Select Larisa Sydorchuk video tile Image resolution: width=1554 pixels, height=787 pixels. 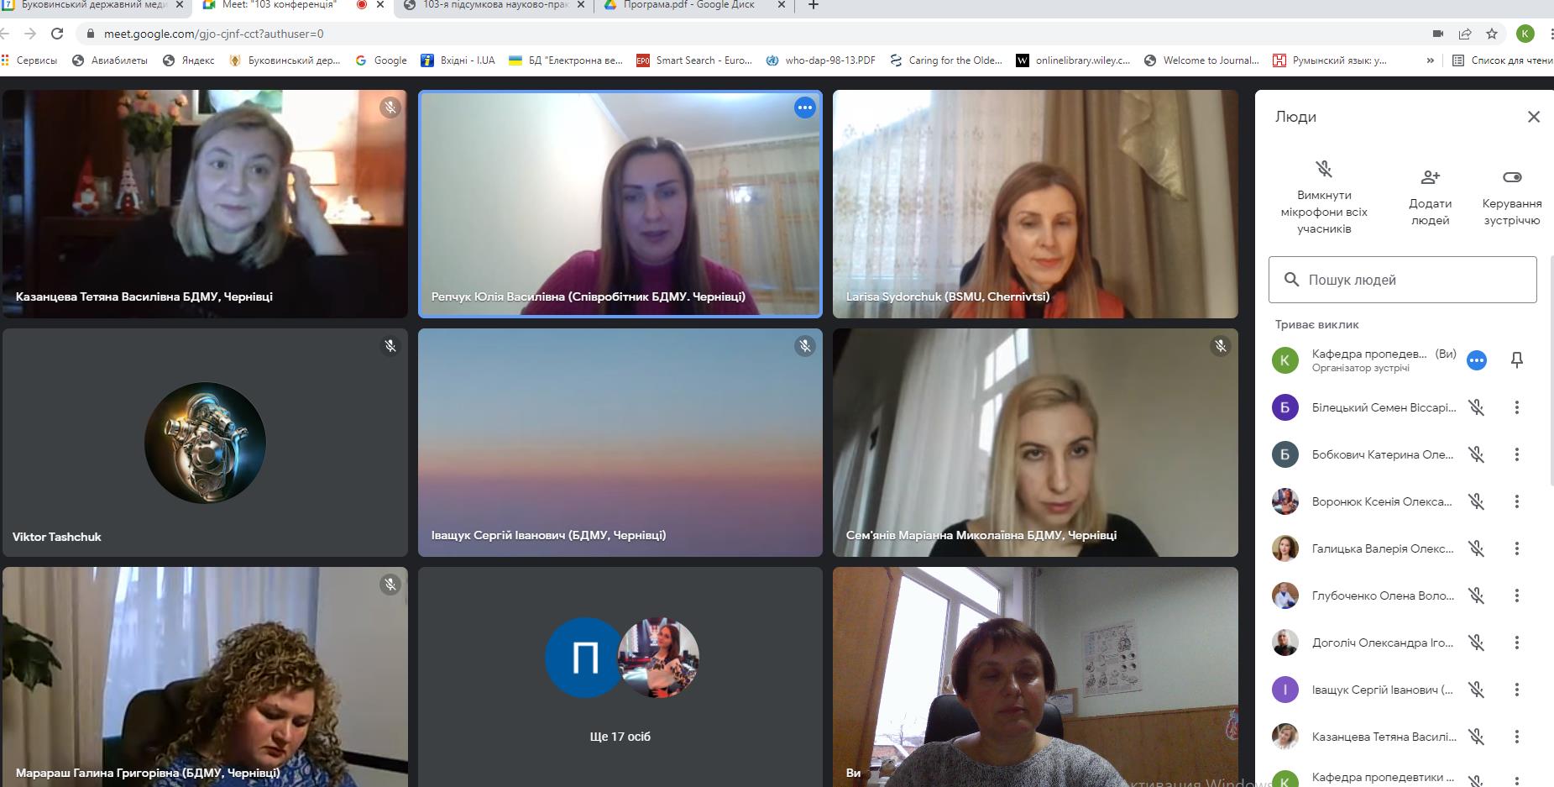pyautogui.click(x=1035, y=204)
